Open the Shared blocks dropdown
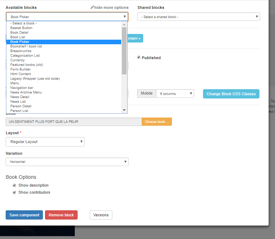 point(198,17)
